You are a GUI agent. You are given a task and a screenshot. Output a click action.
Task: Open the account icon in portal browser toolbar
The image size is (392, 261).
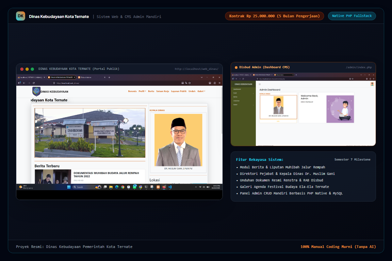pyautogui.click(x=210, y=83)
